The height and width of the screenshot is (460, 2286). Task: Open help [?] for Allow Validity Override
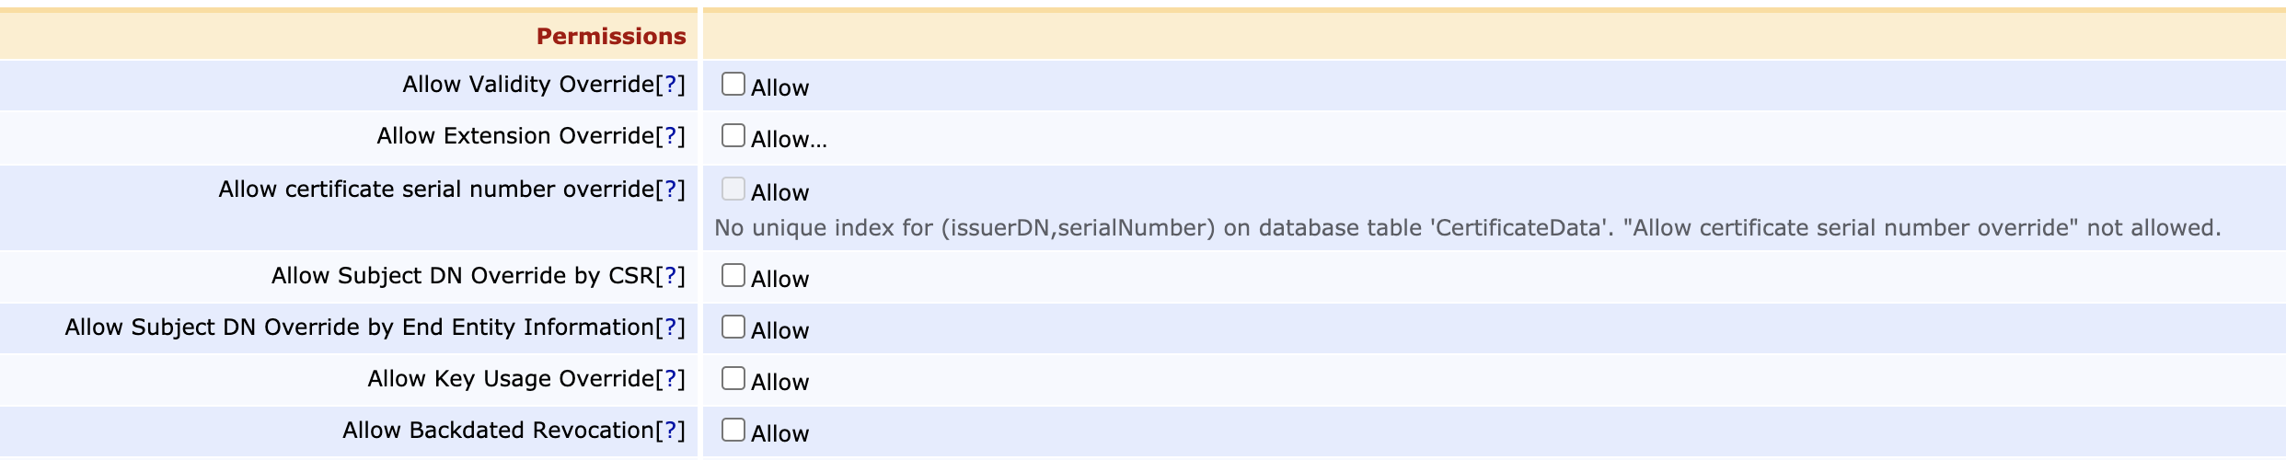tap(670, 84)
